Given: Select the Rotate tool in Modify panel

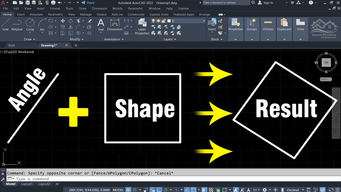Looking at the screenshot, I should pos(71,21).
